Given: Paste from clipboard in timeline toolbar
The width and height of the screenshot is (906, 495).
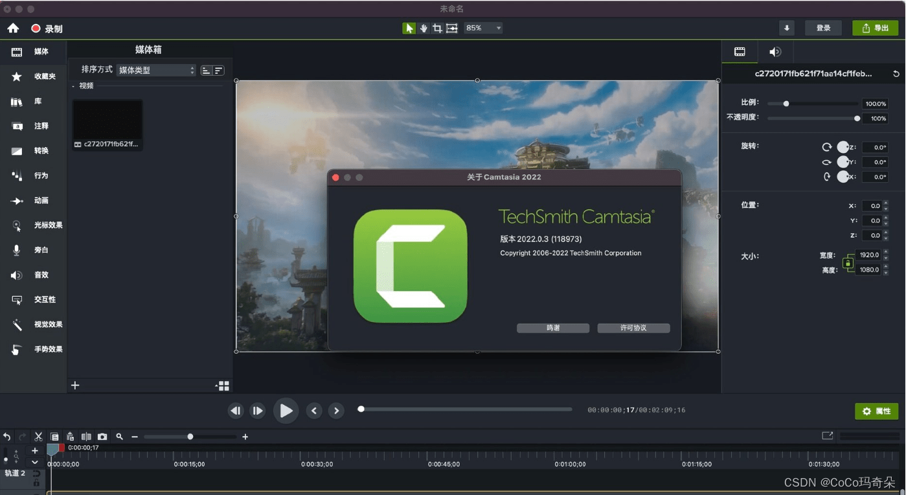Looking at the screenshot, I should (70, 437).
